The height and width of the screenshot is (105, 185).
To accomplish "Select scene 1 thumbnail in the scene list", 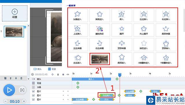I will click(x=14, y=32).
